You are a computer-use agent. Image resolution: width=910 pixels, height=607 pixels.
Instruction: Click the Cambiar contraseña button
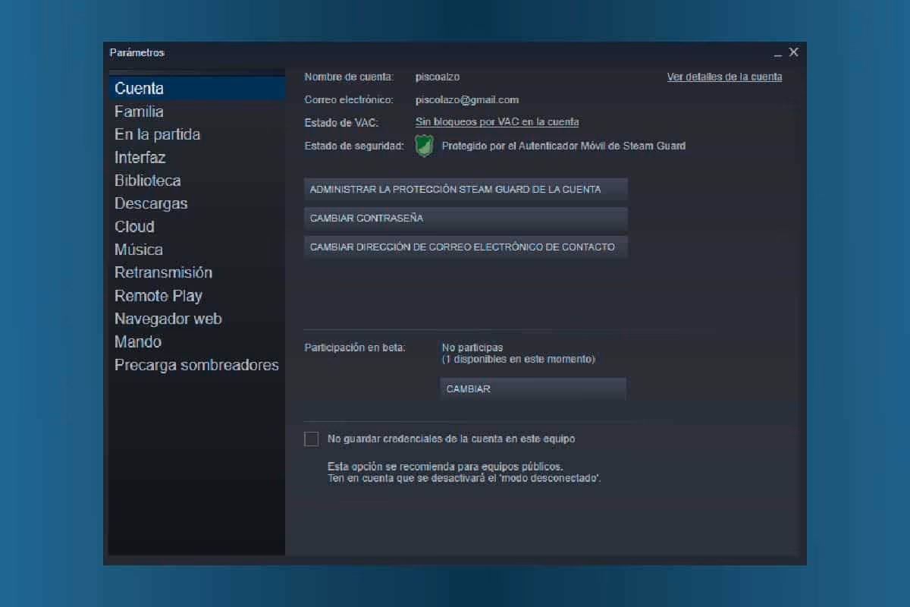466,218
